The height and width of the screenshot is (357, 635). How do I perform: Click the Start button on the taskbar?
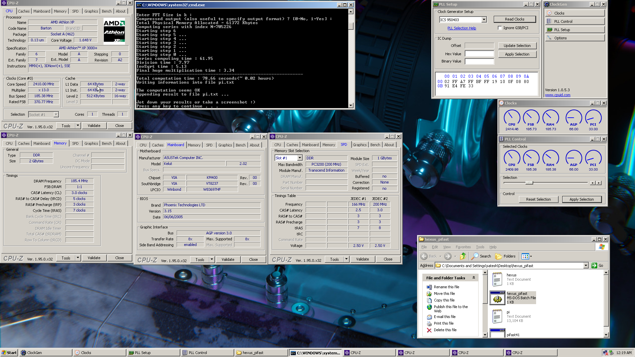click(x=9, y=353)
